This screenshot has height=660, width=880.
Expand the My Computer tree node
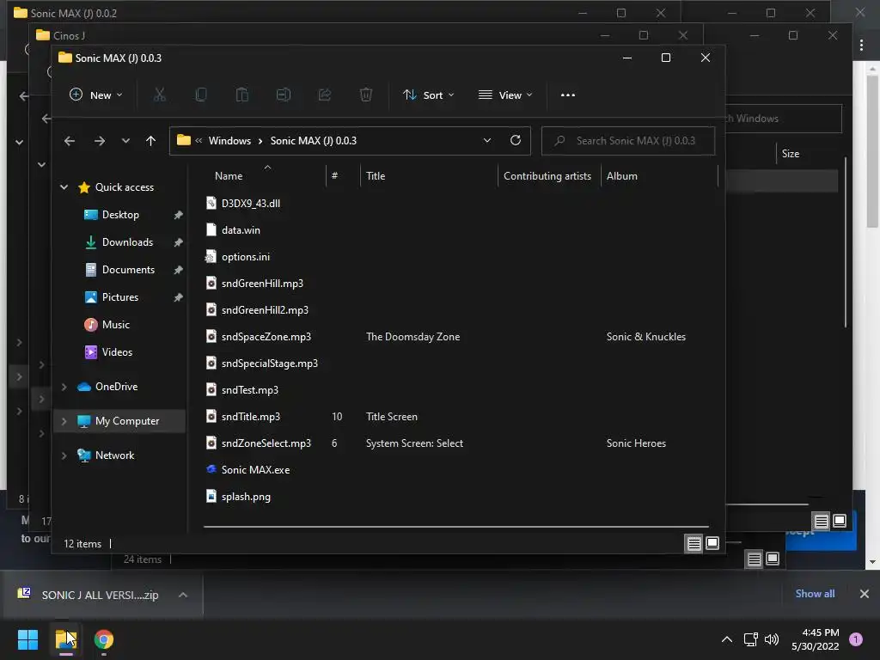(x=64, y=421)
